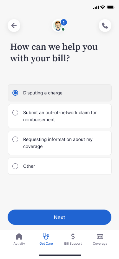Tap the phone call icon

pos(105,26)
